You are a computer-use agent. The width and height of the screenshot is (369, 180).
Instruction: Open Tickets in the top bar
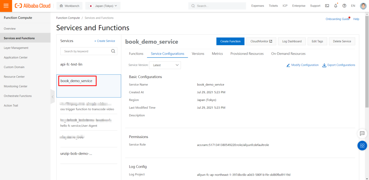[273, 6]
